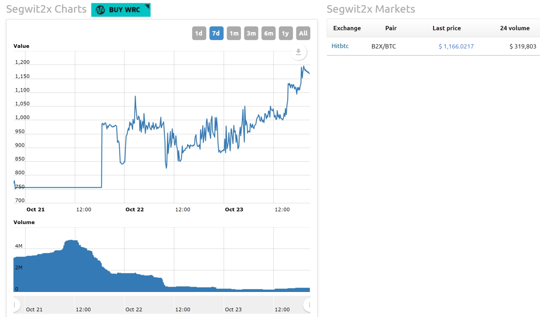Click the $ 319,803 volume cell
540x317 pixels.
coord(523,46)
